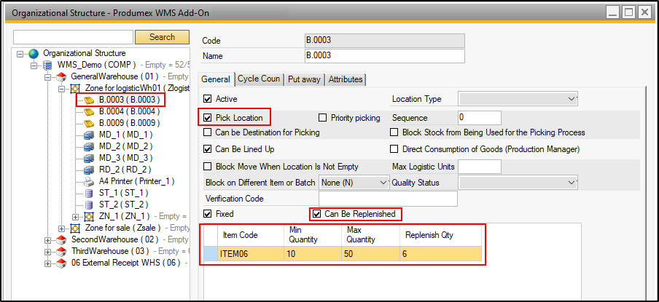Click the ST_1 storage icon
Screen dimensions: 659x302
88,193
